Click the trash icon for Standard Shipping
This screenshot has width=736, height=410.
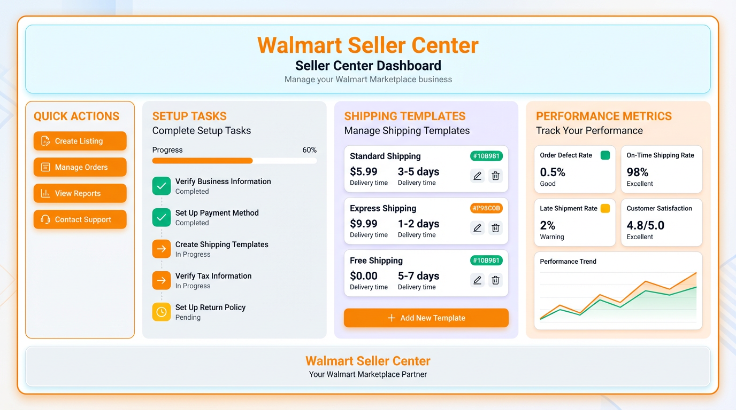pos(495,176)
